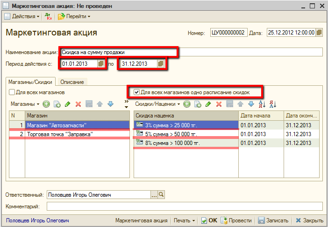Click the magnifier icon next to Ответственный field
This screenshot has width=328, height=227.
[x=162, y=194]
